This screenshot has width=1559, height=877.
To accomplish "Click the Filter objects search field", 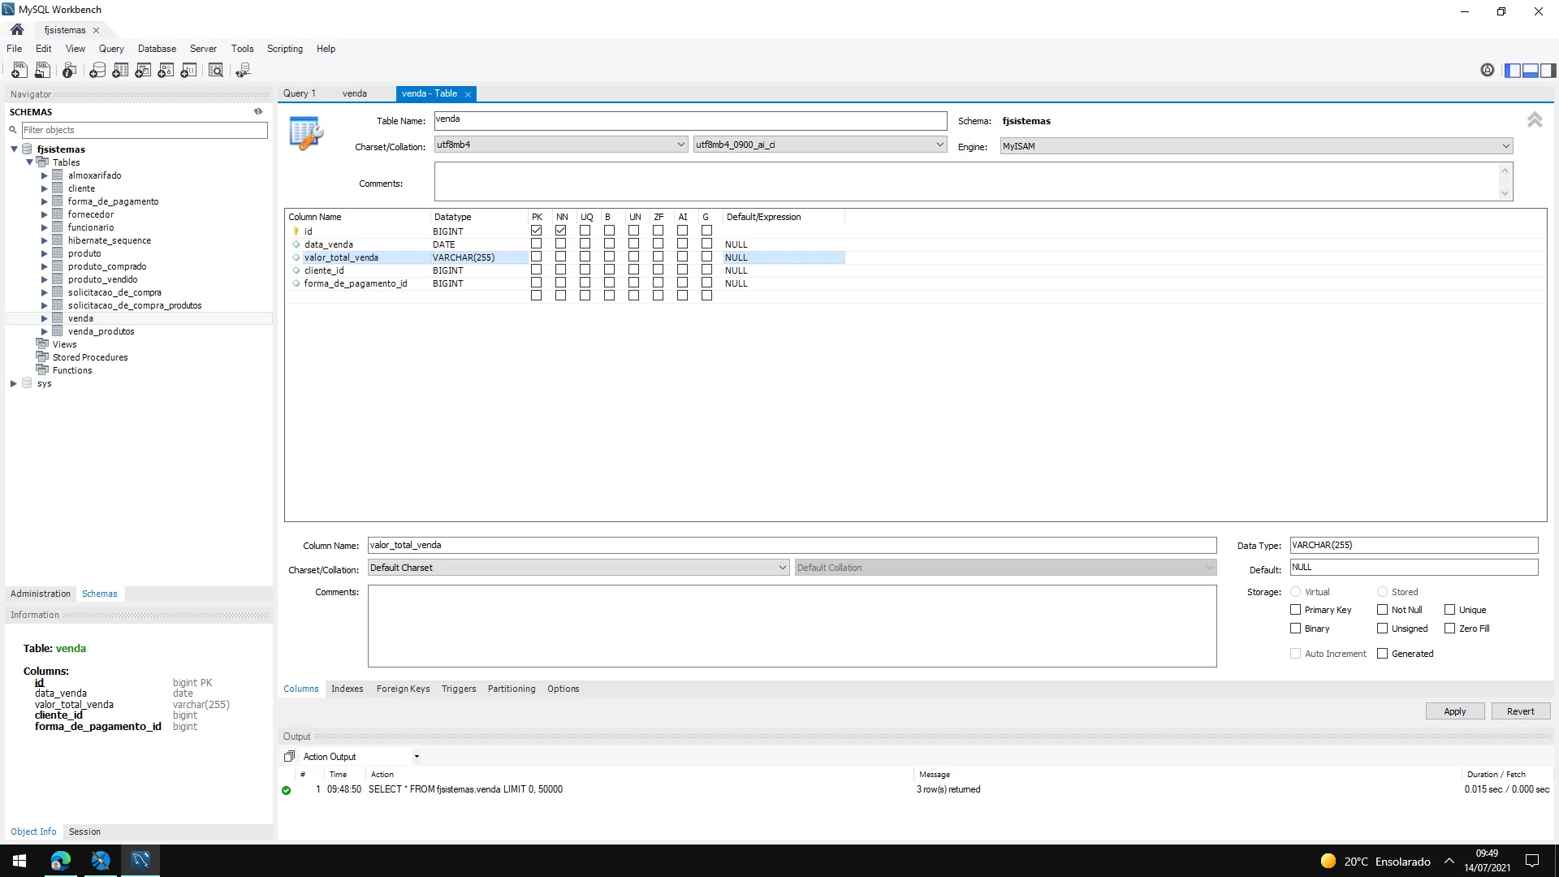I will 144,130.
